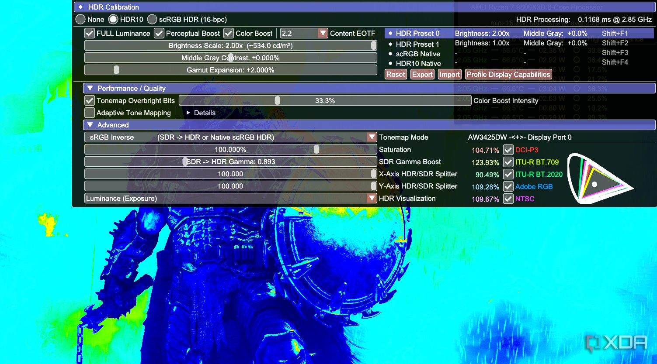The height and width of the screenshot is (364, 657).
Task: Enable Adaptive Tone Mapping checkbox
Action: (x=90, y=113)
